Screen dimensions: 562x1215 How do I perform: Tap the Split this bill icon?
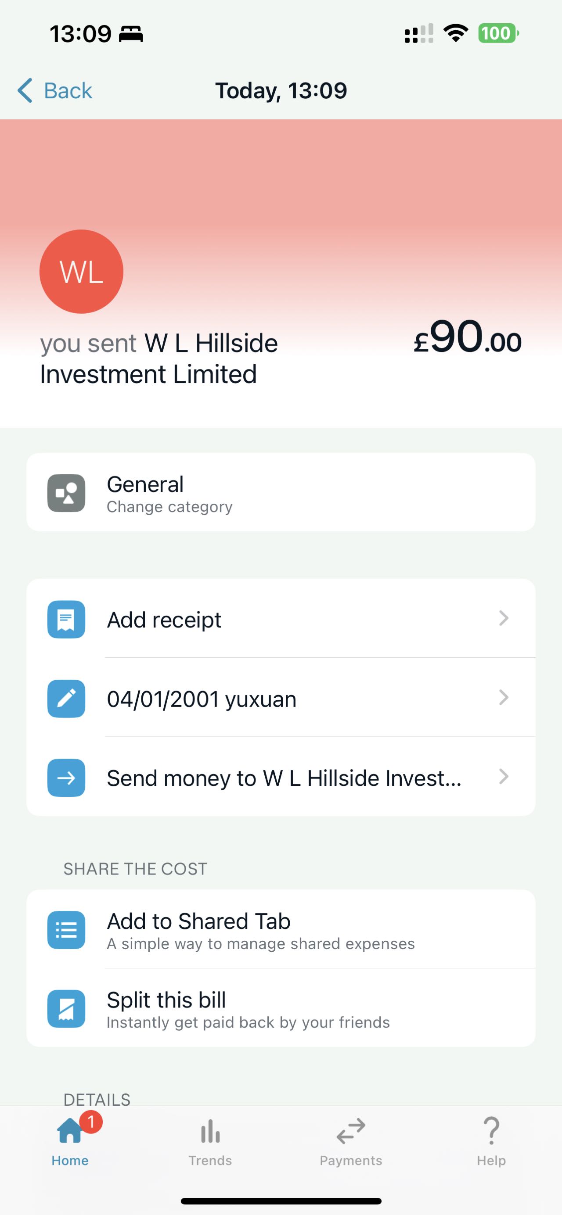tap(66, 1008)
